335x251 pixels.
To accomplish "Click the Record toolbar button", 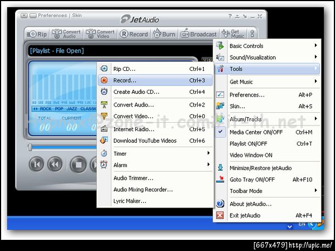I will [134, 34].
